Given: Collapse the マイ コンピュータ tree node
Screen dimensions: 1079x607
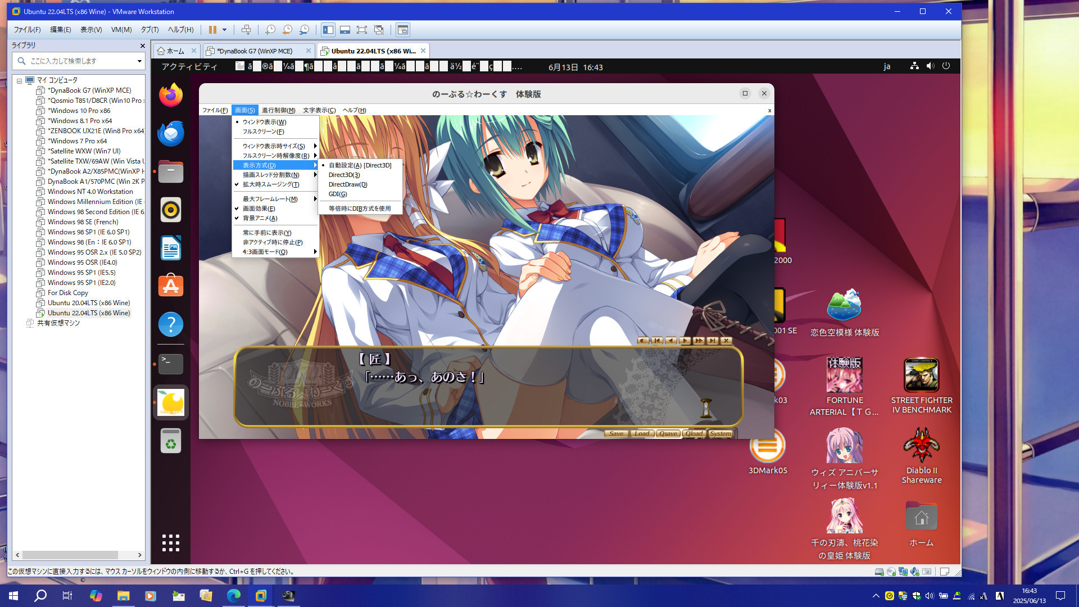Looking at the screenshot, I should pyautogui.click(x=19, y=80).
